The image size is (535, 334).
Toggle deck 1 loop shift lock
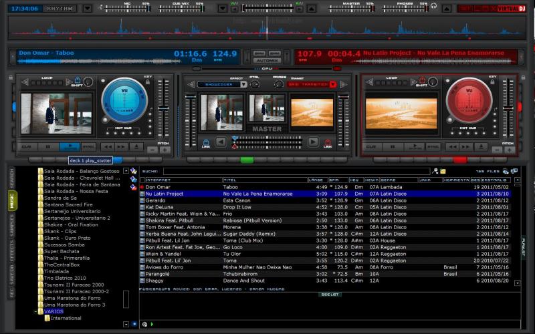coord(78,80)
